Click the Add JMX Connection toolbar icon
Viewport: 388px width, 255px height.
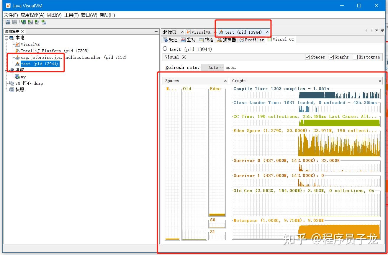30,22
